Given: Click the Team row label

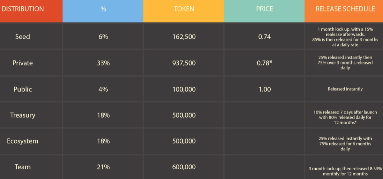Looking at the screenshot, I should (23, 167).
